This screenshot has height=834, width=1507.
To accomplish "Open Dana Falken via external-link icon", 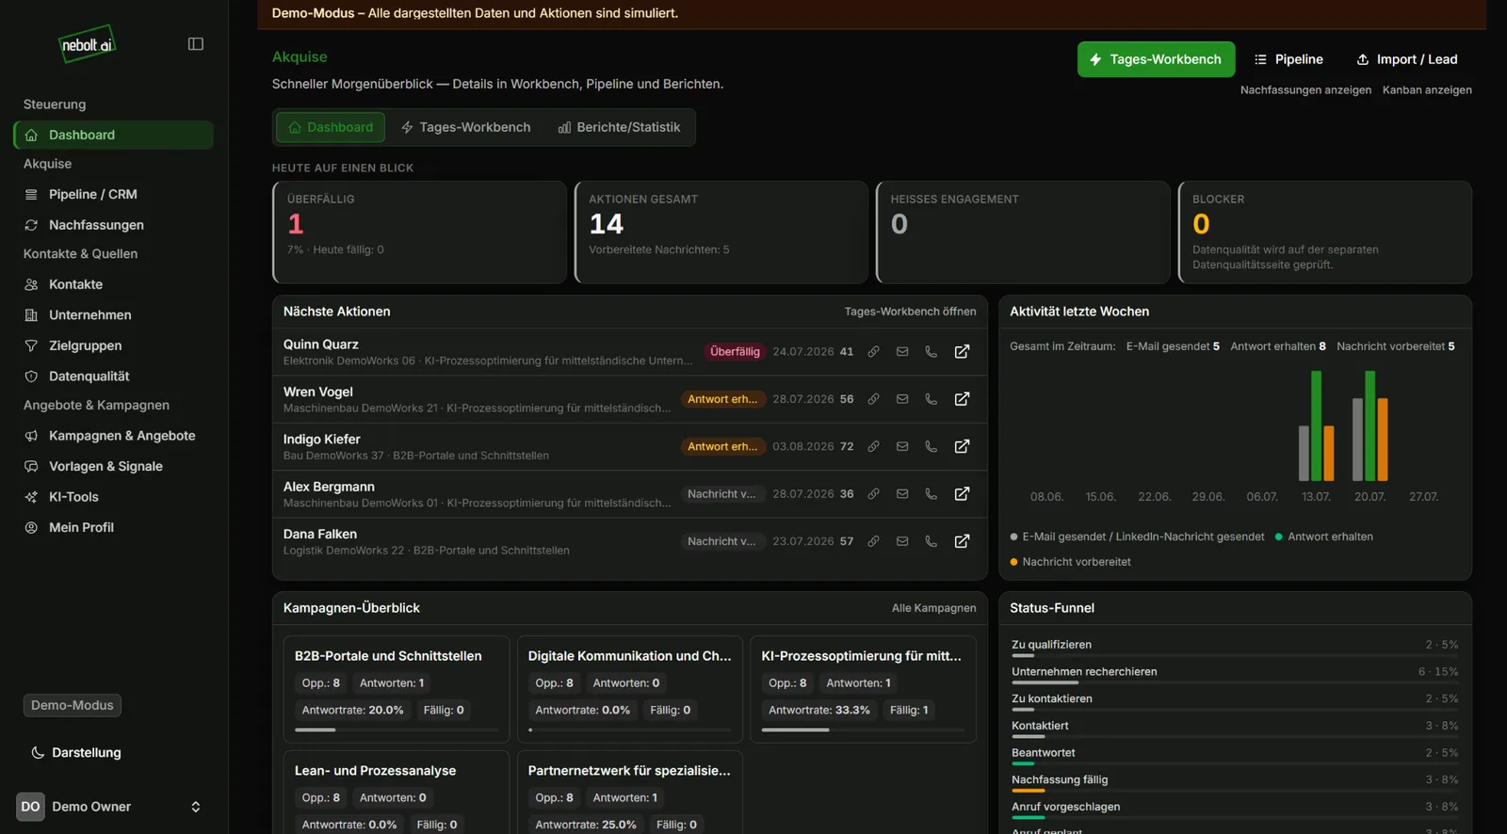I will click(962, 541).
